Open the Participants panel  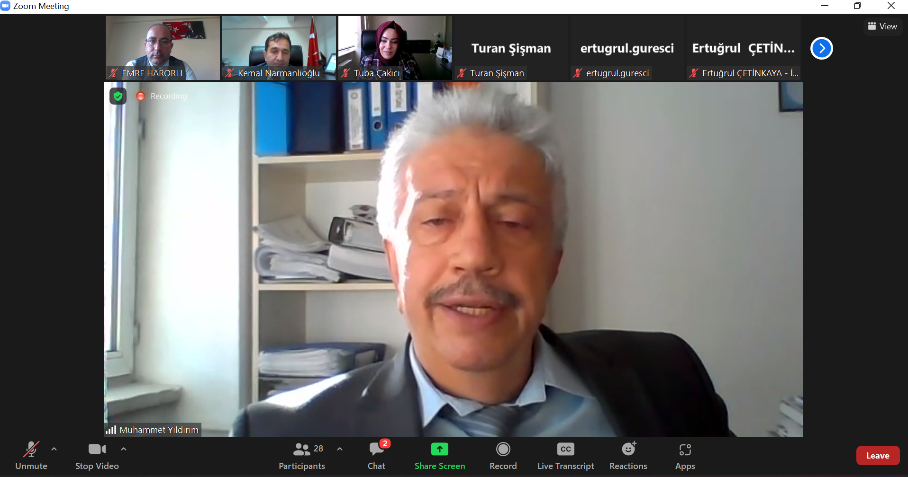[302, 455]
